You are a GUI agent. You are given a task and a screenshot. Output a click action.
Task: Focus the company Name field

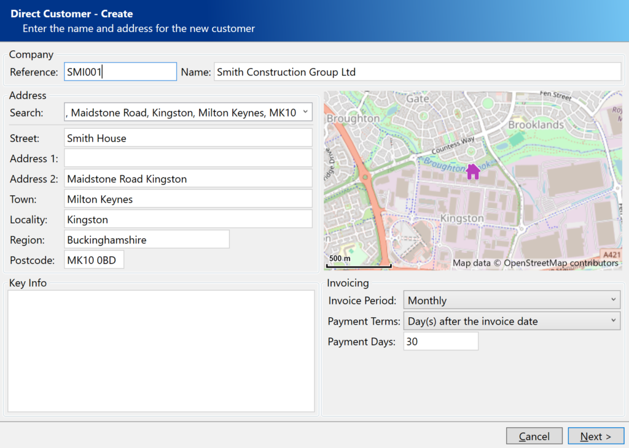417,72
